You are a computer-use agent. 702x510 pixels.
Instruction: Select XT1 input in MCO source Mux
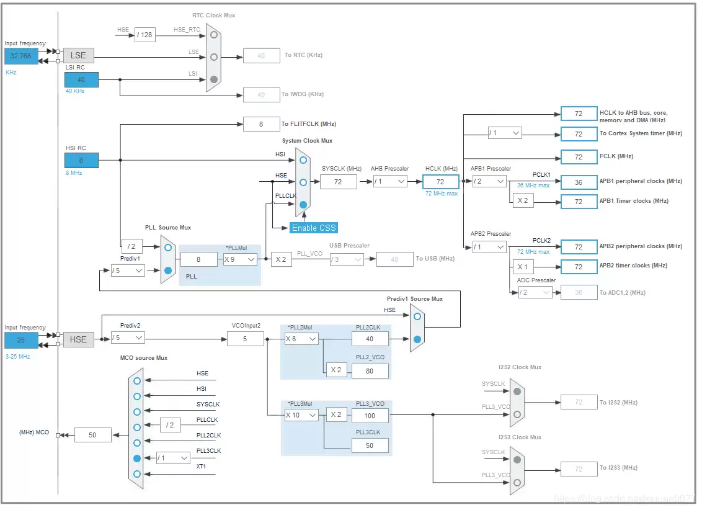[136, 474]
